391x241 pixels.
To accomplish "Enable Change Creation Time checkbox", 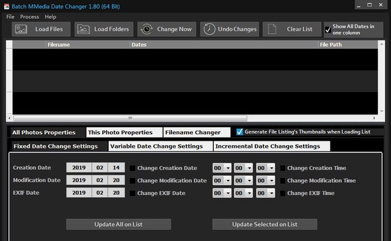I will click(x=283, y=168).
